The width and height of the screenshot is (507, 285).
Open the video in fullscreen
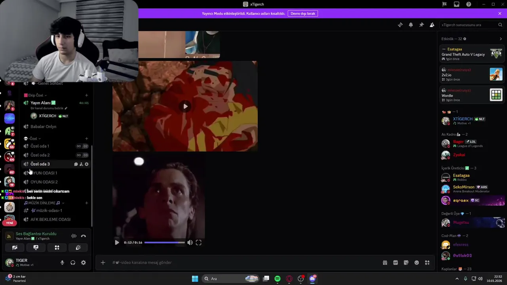click(198, 243)
